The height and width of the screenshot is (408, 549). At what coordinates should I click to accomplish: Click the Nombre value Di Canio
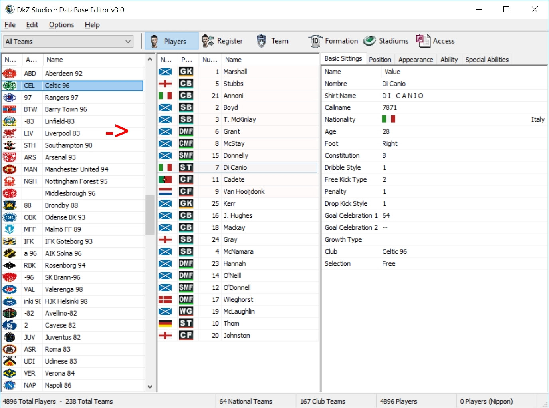[394, 84]
